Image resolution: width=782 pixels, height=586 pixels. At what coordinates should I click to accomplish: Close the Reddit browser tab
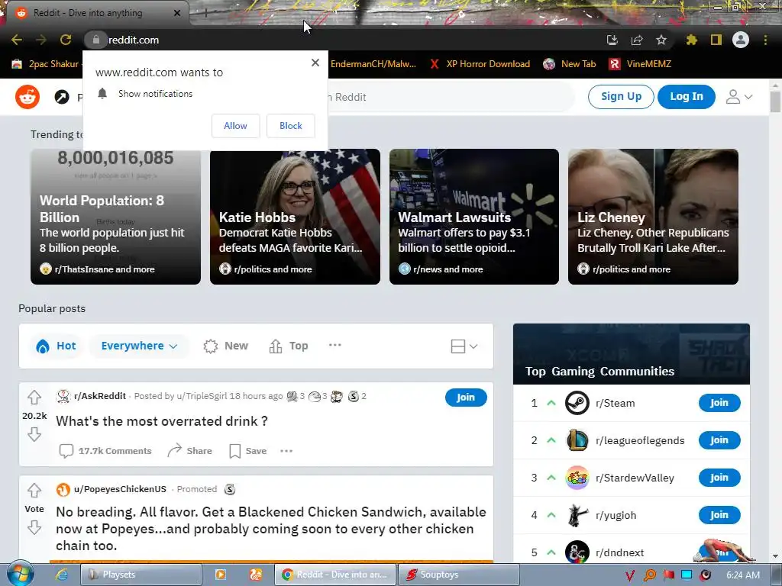point(177,13)
